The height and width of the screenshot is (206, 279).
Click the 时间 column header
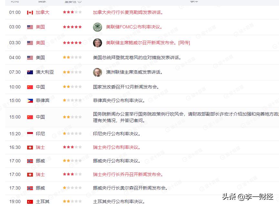tap(14, 1)
